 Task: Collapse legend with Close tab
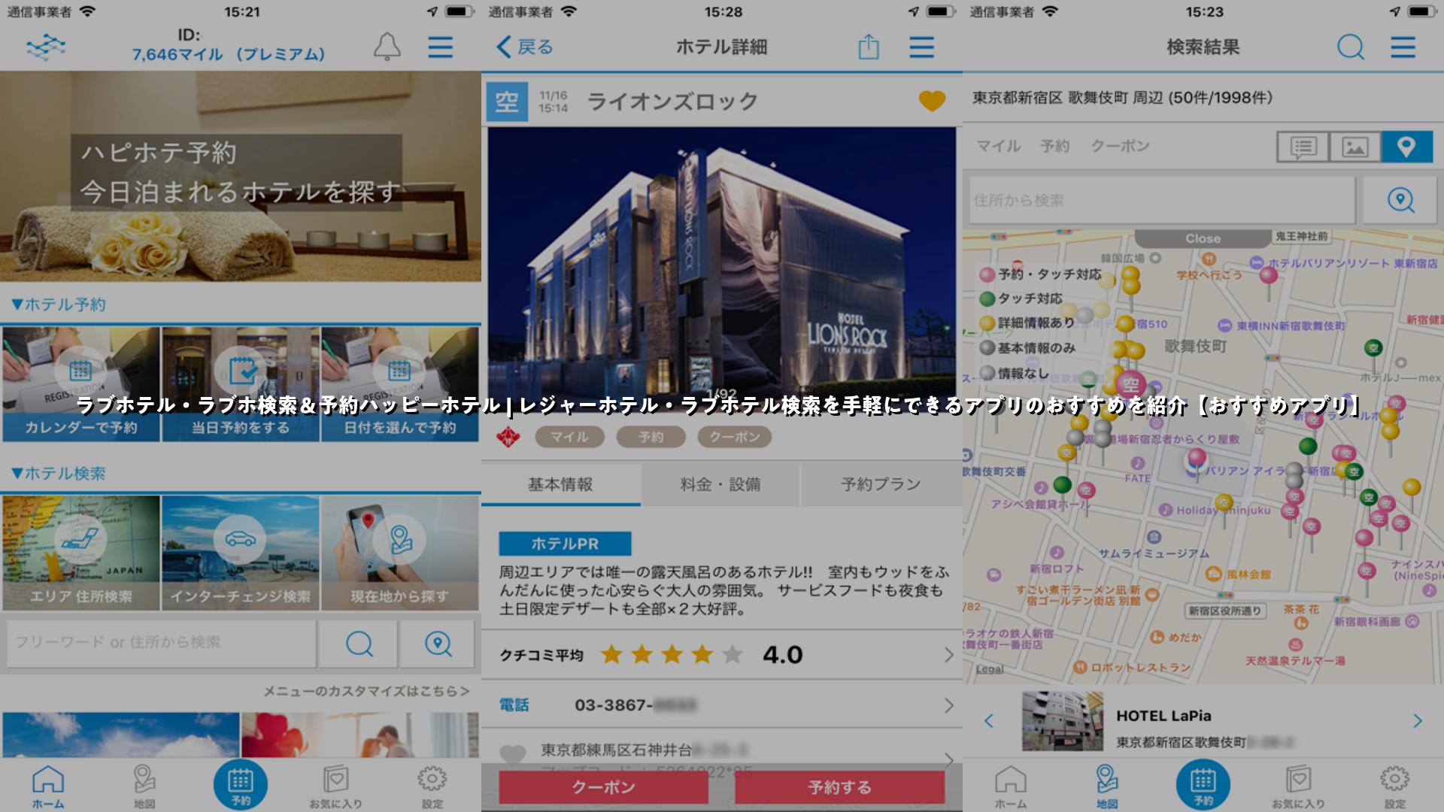click(x=1203, y=238)
